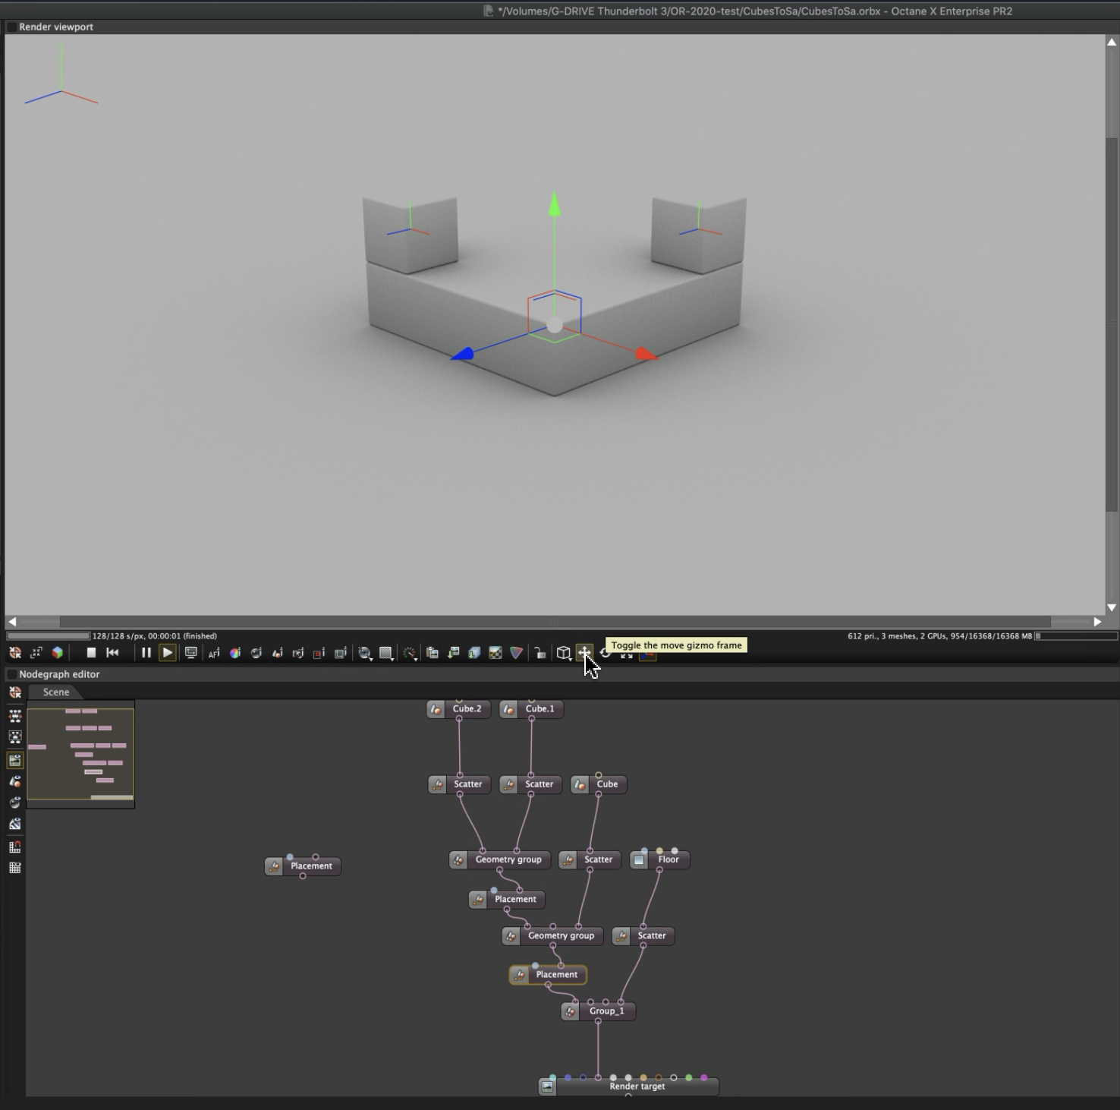
Task: Click the highlighted Play render button
Action: pyautogui.click(x=167, y=653)
